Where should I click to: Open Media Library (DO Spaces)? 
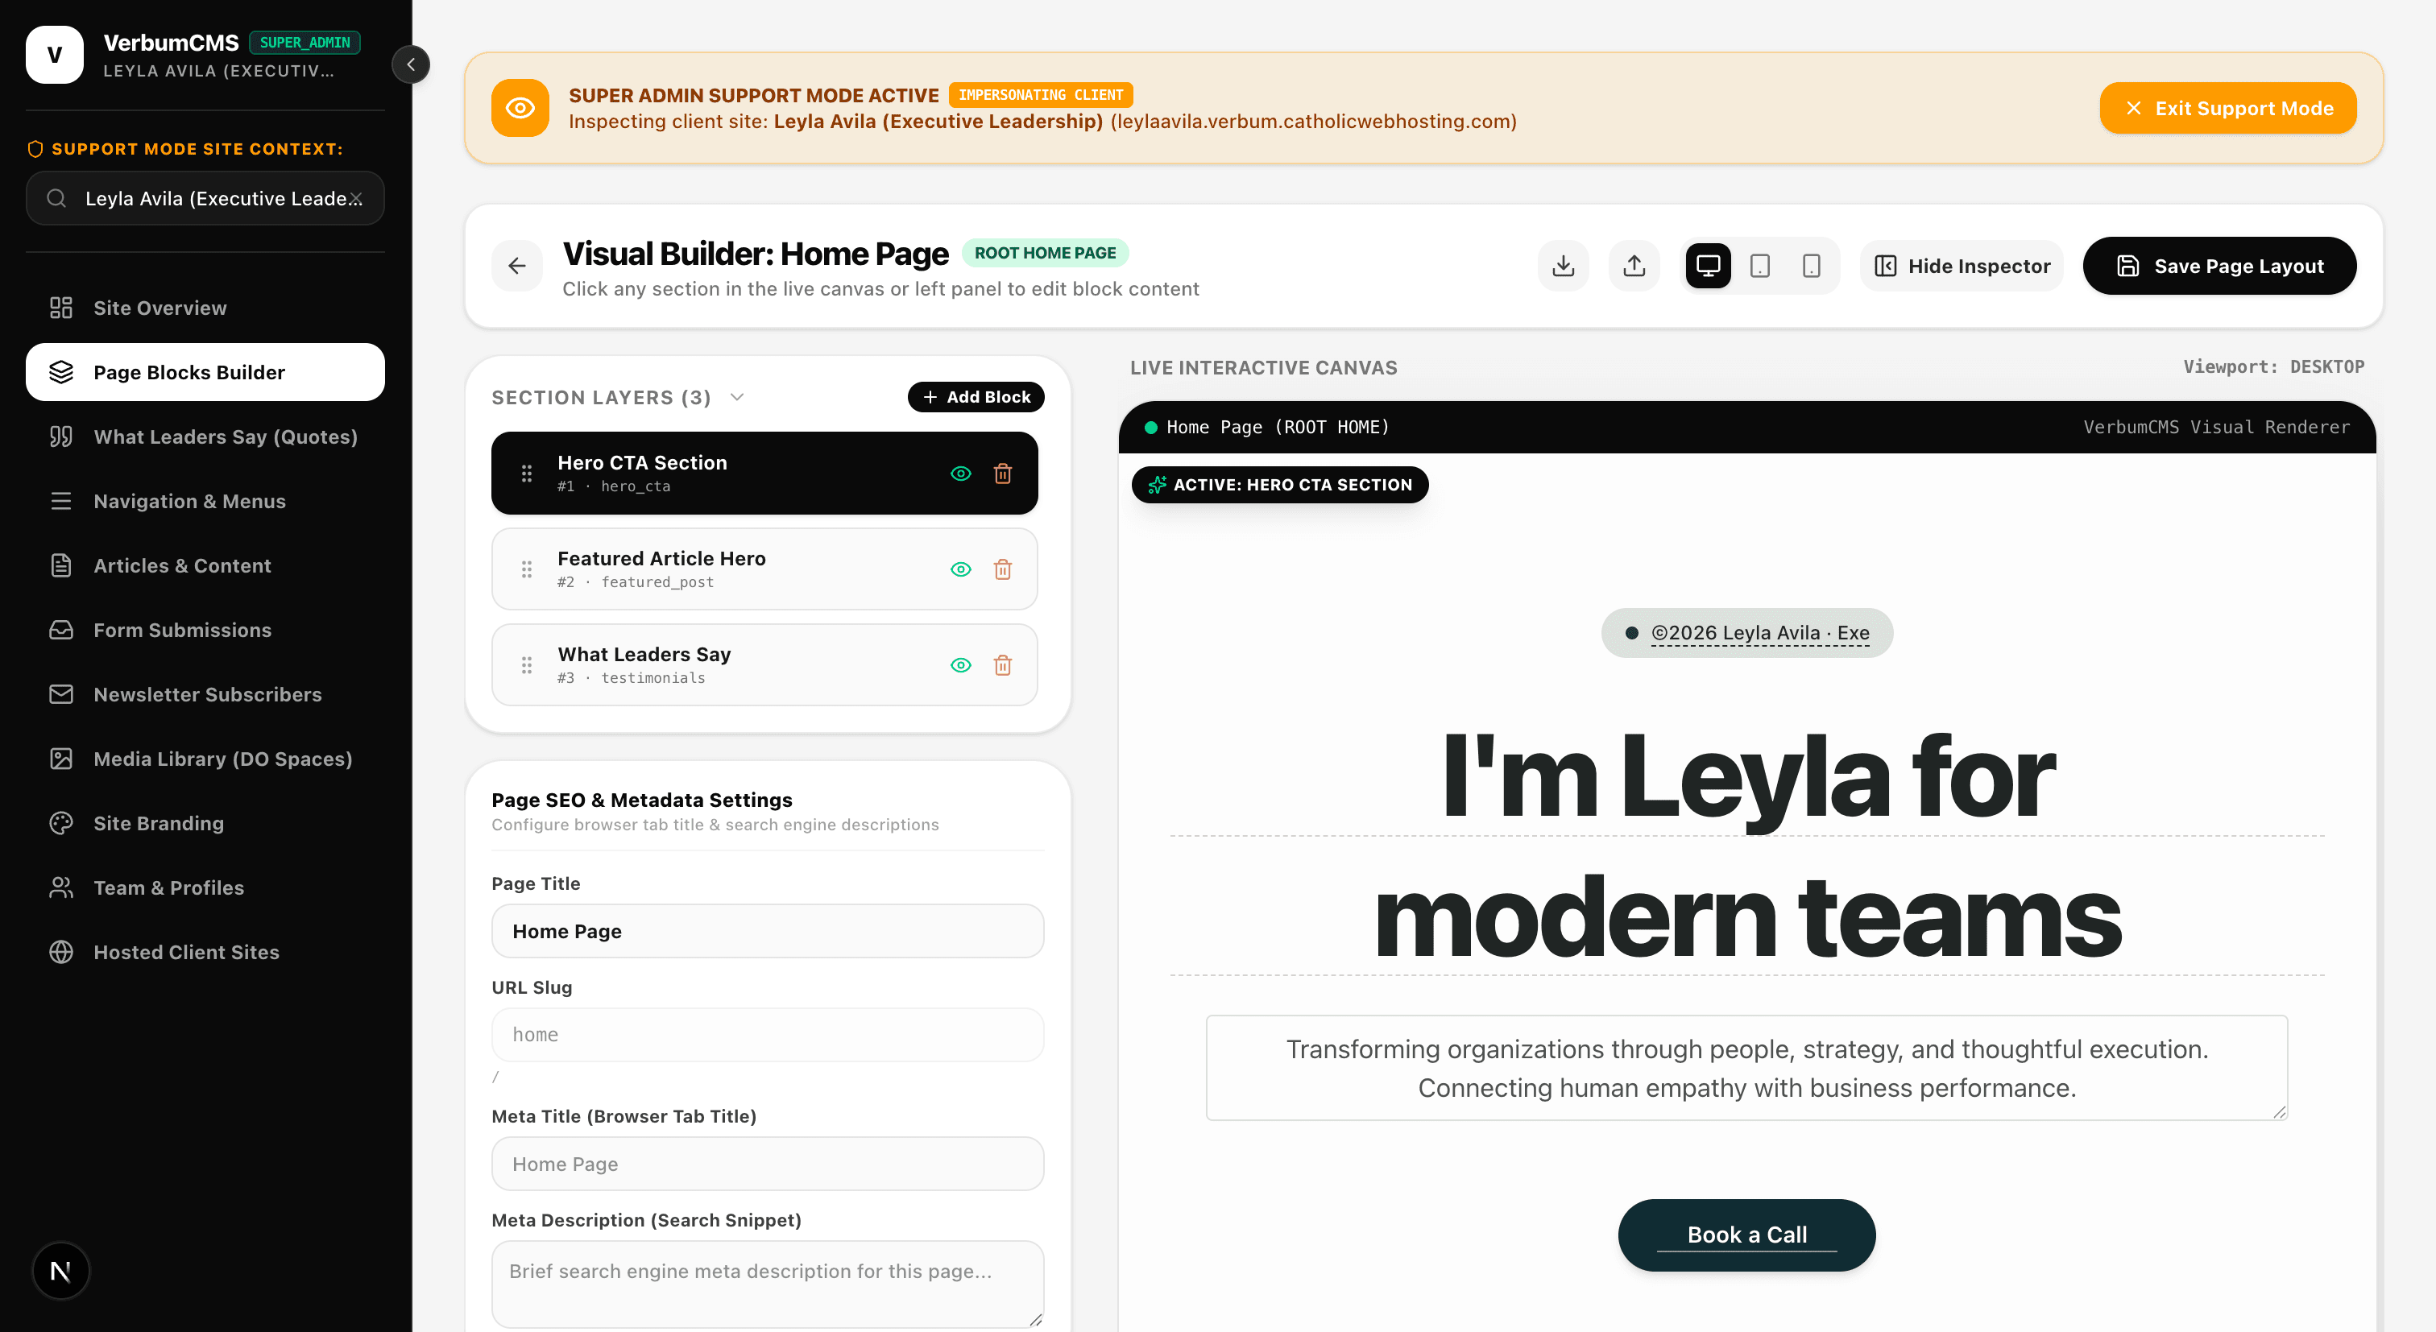[x=205, y=759]
